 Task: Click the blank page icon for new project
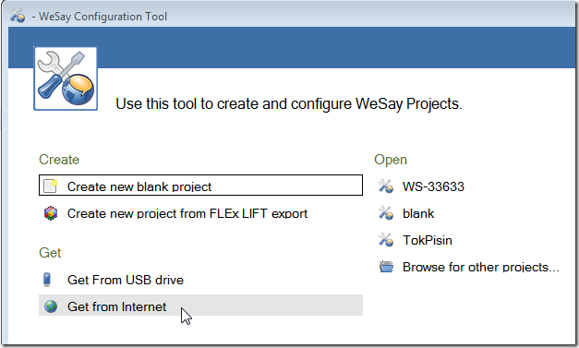pos(50,186)
